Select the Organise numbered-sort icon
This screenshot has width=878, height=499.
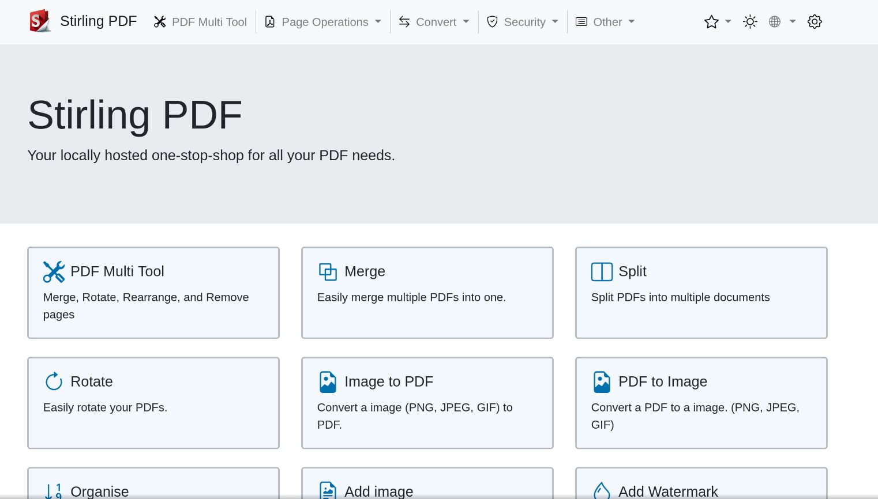[x=53, y=492]
